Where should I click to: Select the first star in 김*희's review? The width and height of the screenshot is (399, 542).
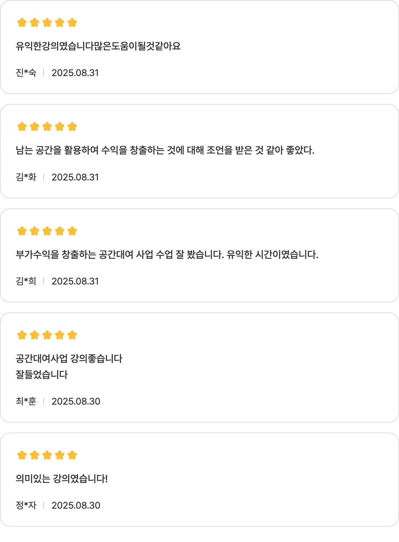[x=22, y=231]
